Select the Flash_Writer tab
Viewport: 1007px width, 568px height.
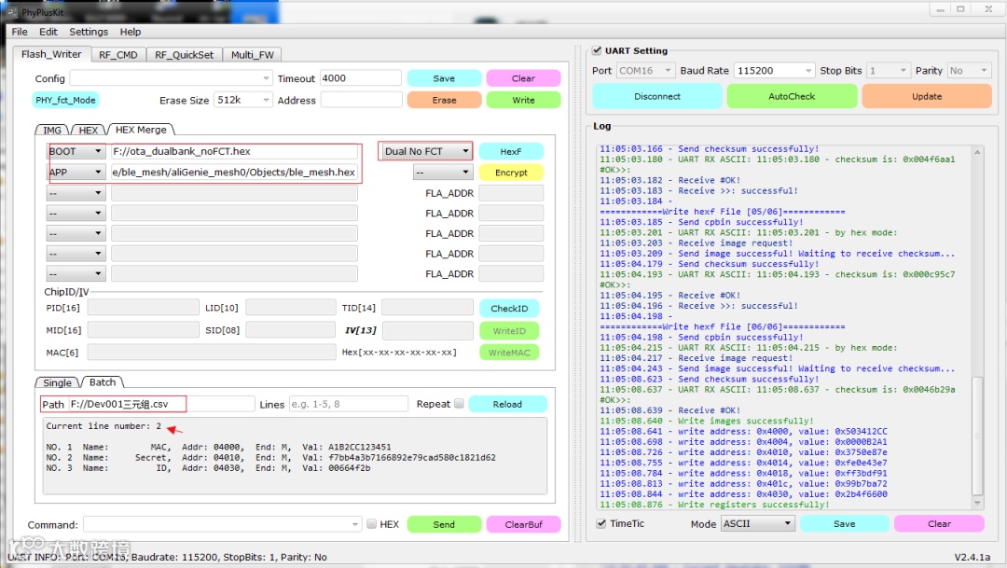[x=51, y=54]
